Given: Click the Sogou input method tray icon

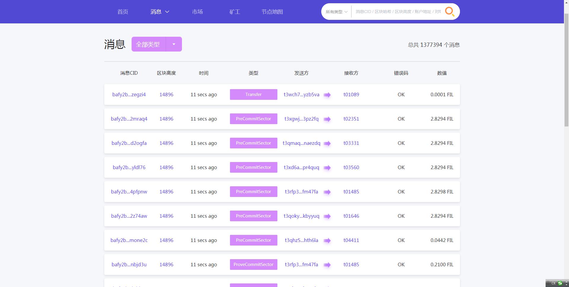Looking at the screenshot, I should 560,283.
